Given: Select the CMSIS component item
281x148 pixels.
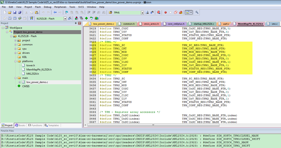Looking at the screenshot, I should [26, 86].
